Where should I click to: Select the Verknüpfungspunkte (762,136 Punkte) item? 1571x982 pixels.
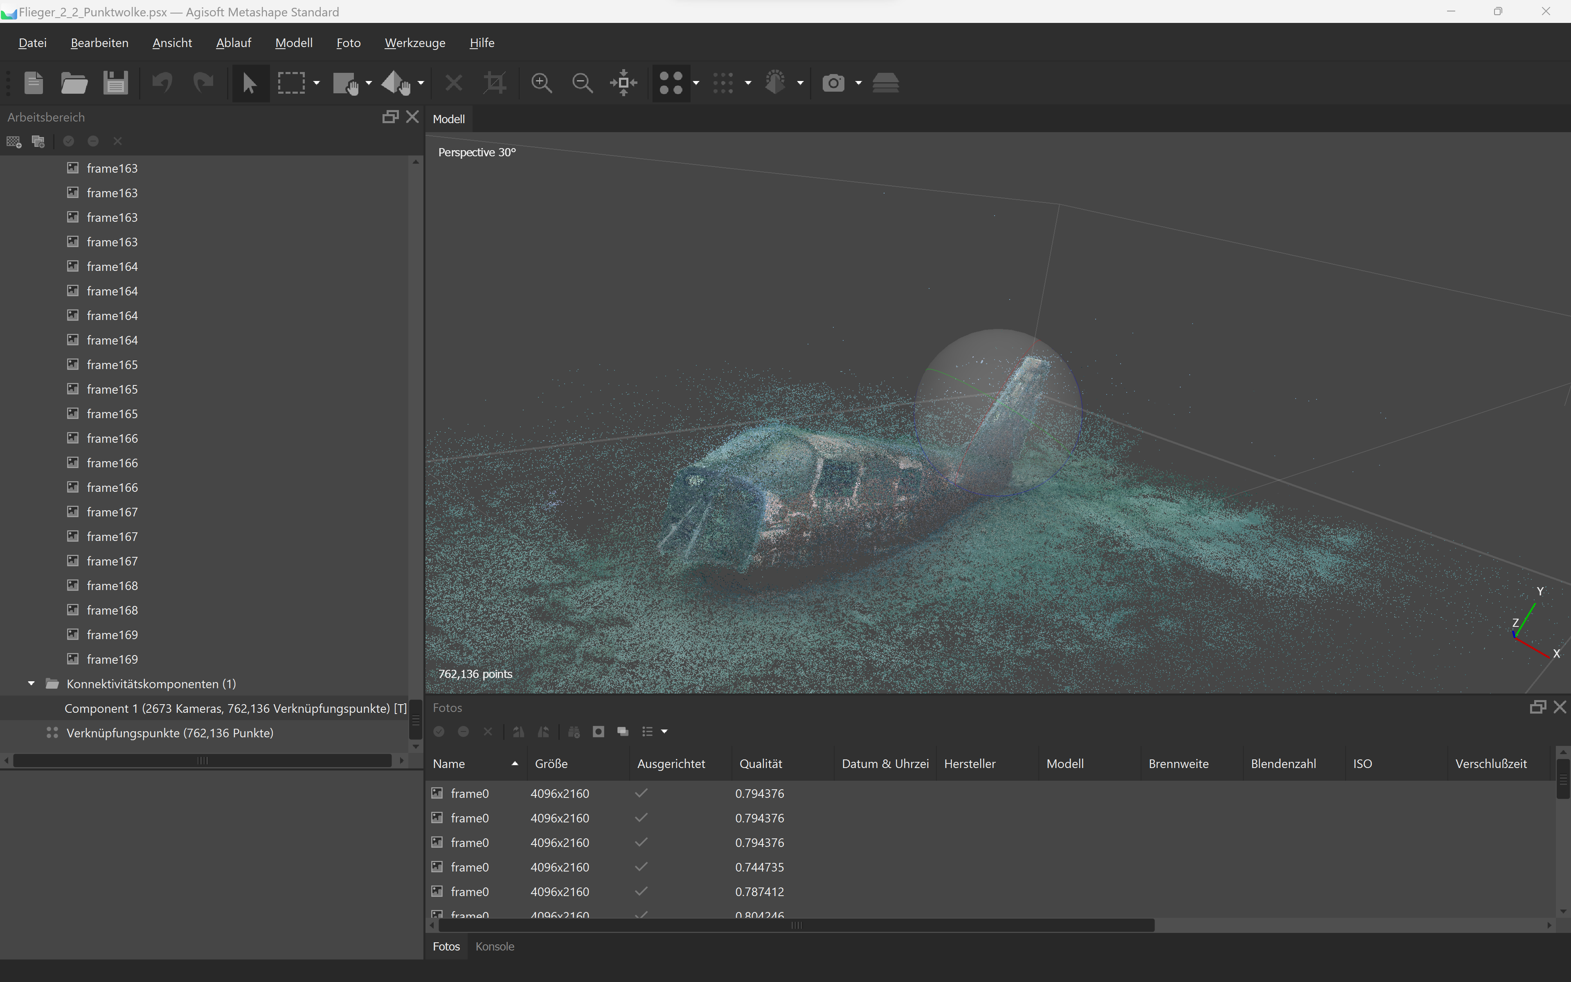coord(169,732)
